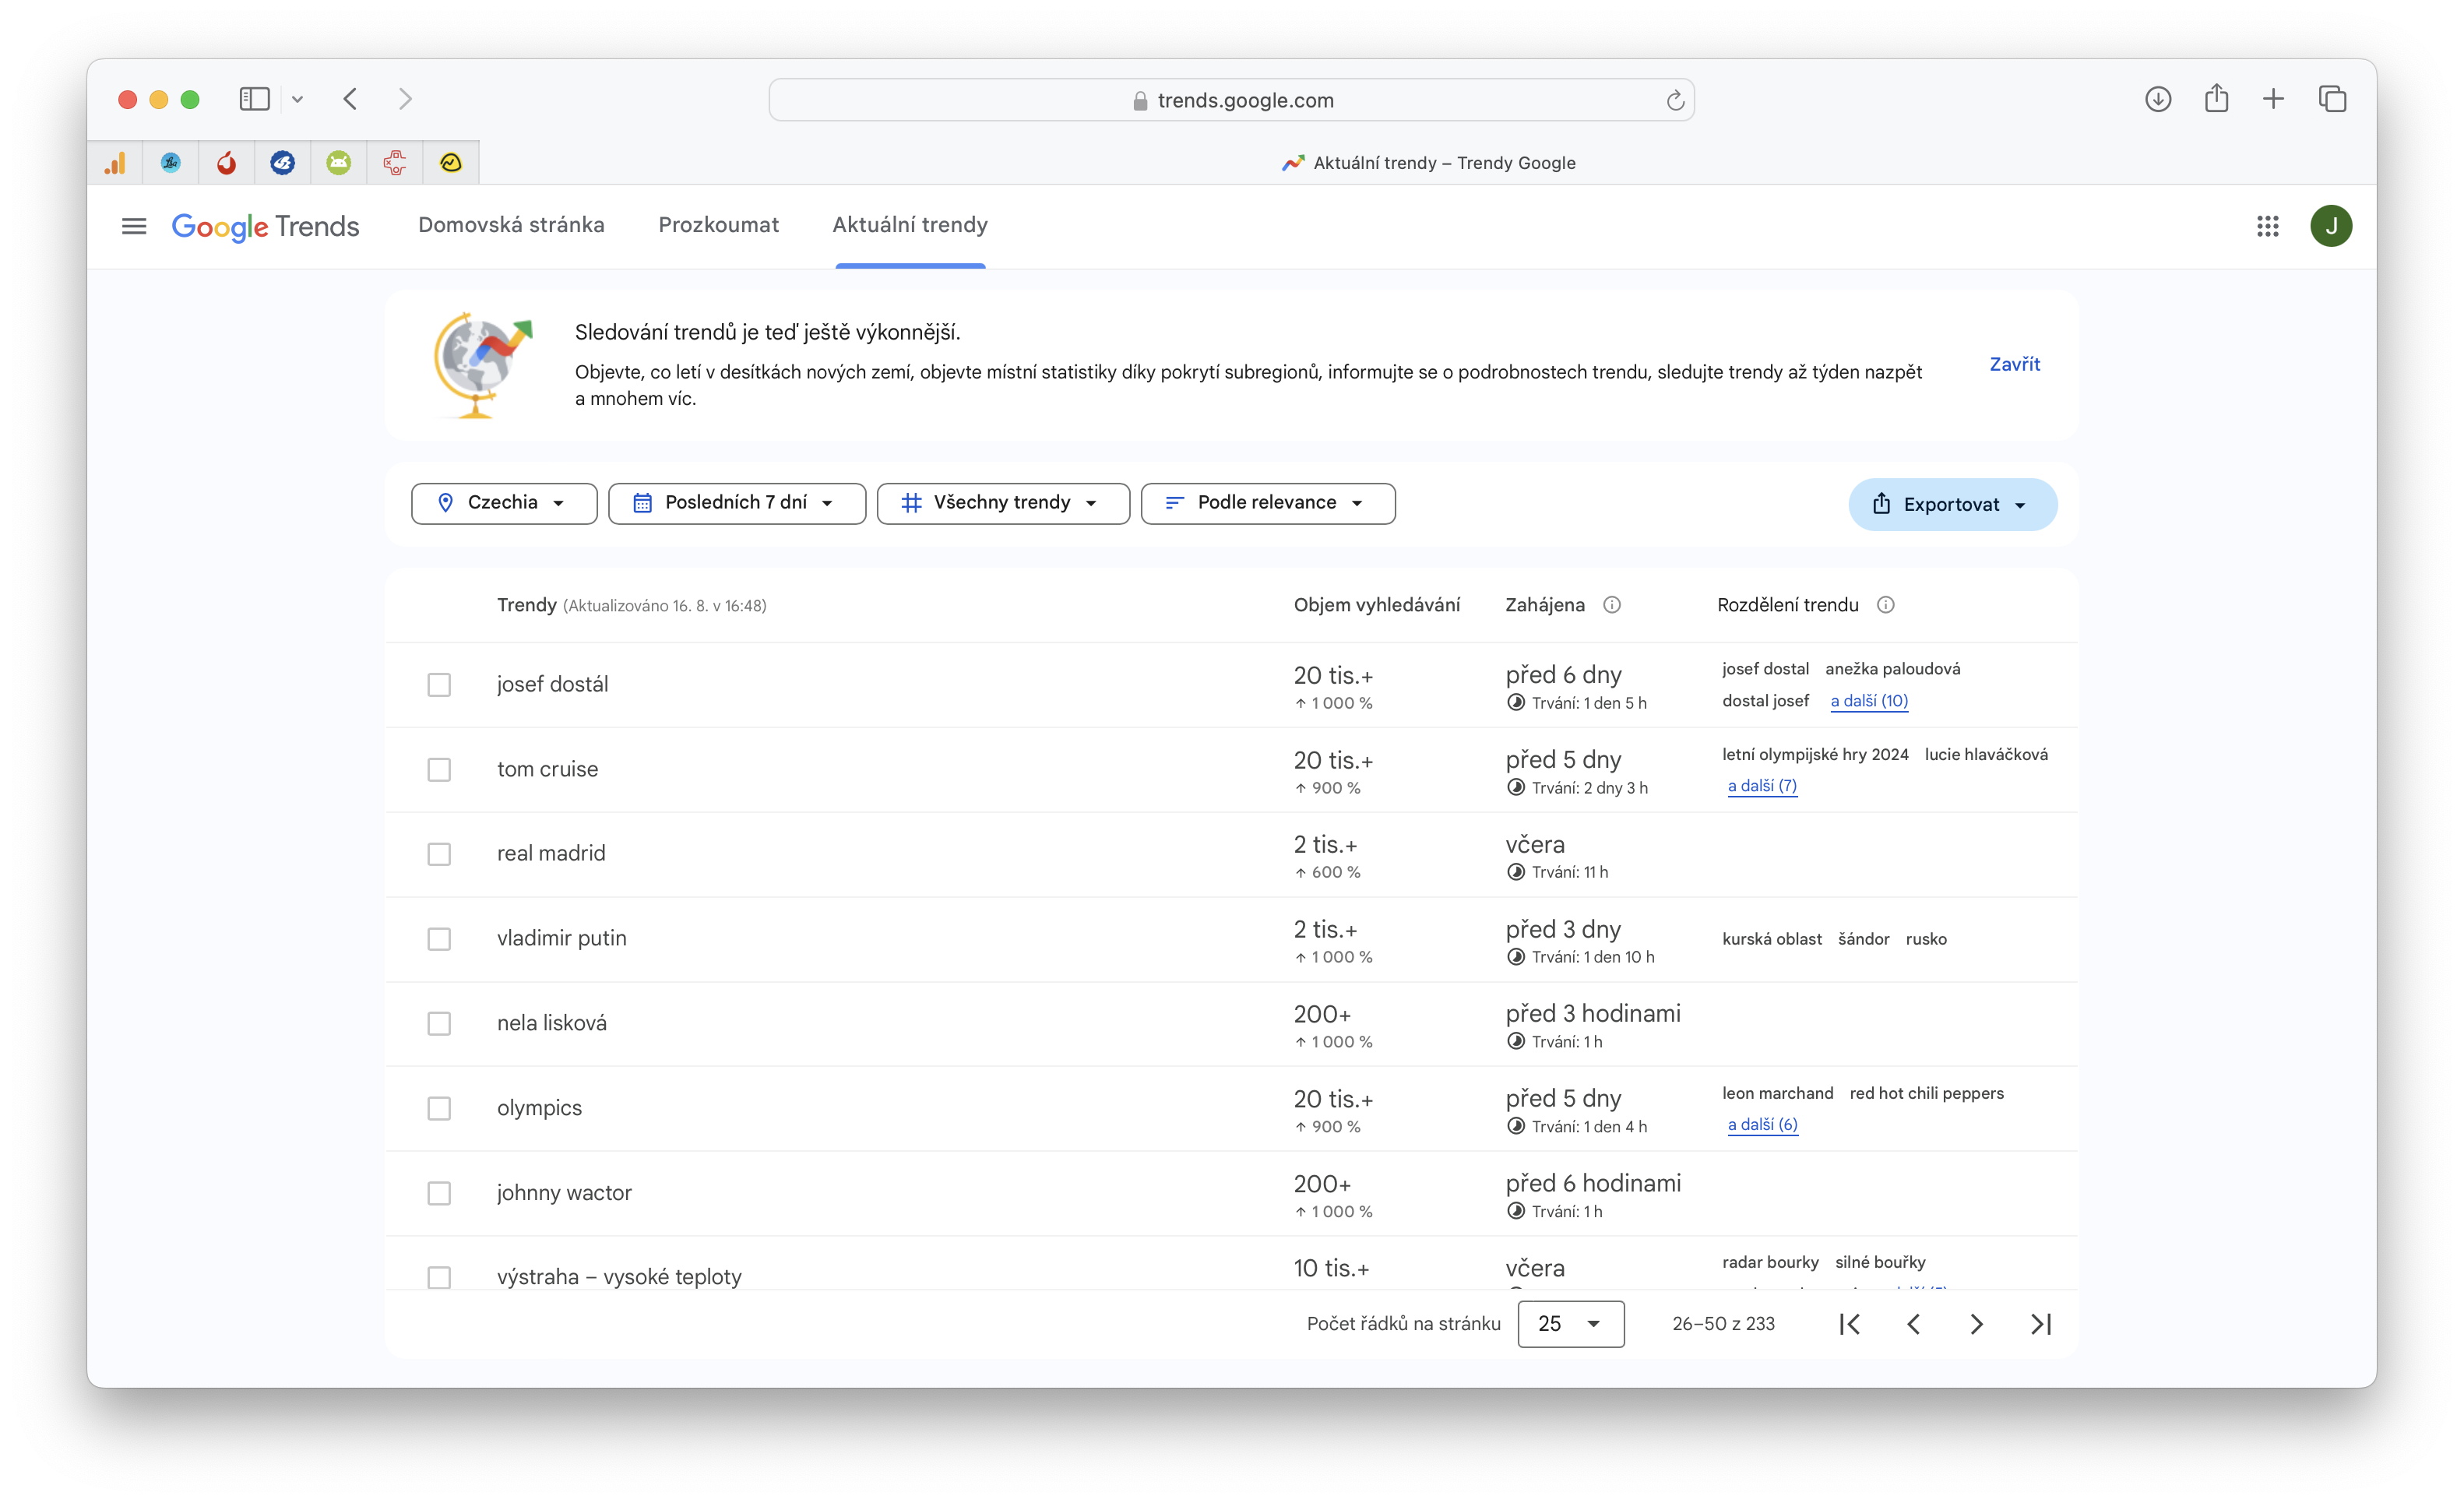Reload the page in the address bar
The height and width of the screenshot is (1503, 2464).
[1675, 100]
